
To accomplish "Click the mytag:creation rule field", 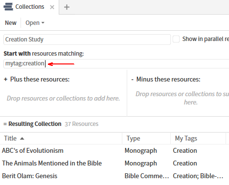I will [116, 63].
